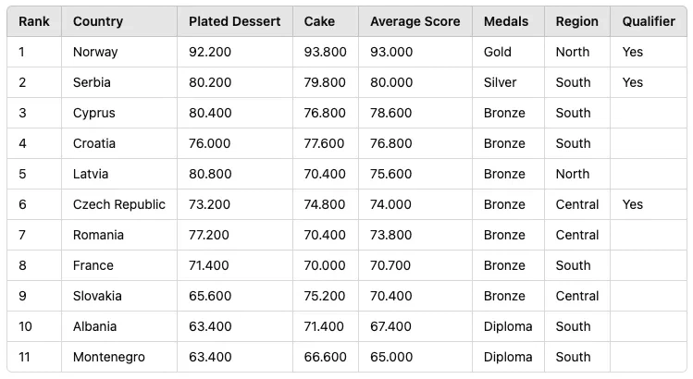Select Serbia's Silver medal cell

click(500, 82)
